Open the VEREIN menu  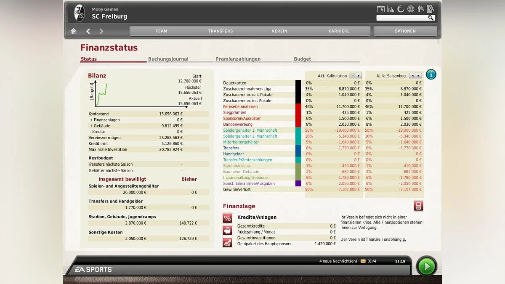coord(279,31)
